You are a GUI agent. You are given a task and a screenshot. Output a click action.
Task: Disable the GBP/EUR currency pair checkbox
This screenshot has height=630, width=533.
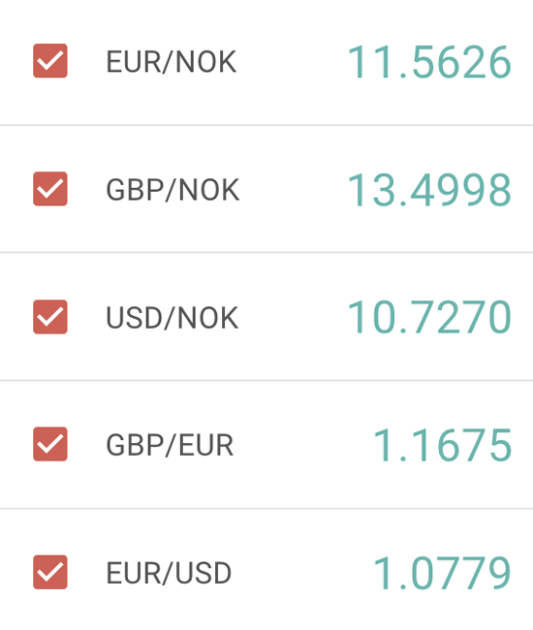49,444
